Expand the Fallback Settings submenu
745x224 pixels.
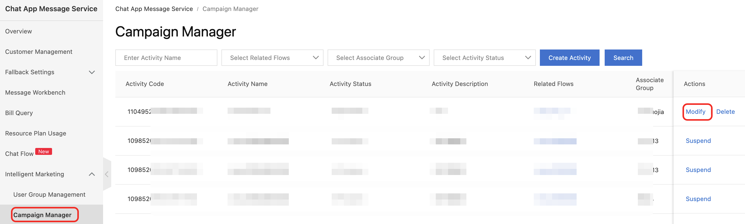(92, 72)
